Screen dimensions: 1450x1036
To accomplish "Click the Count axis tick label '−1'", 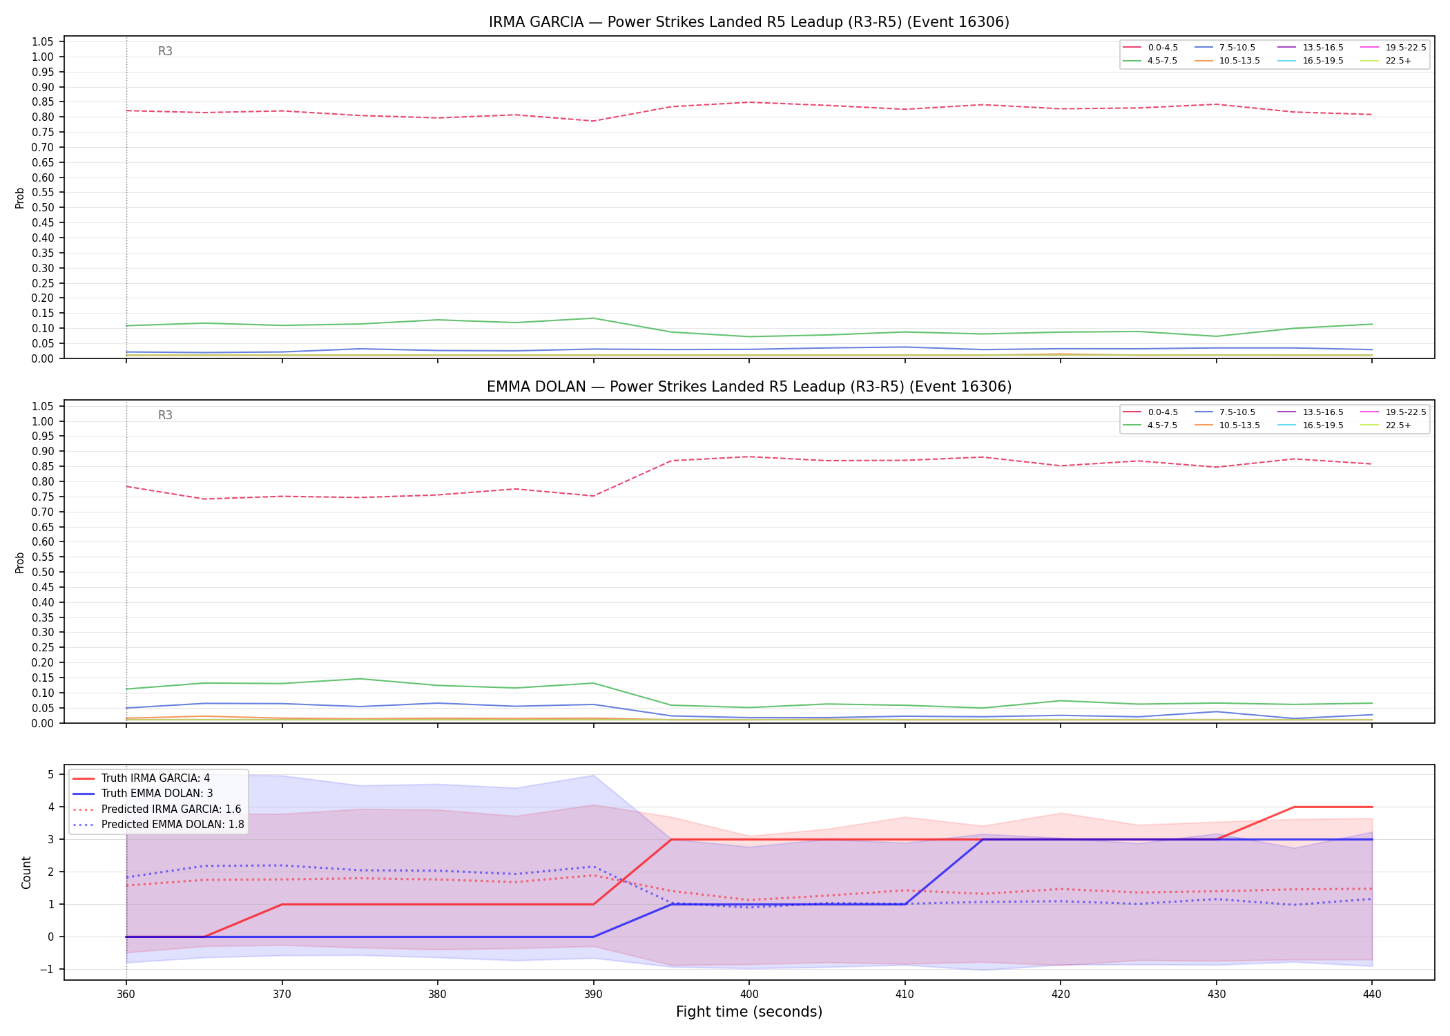I will tap(46, 970).
